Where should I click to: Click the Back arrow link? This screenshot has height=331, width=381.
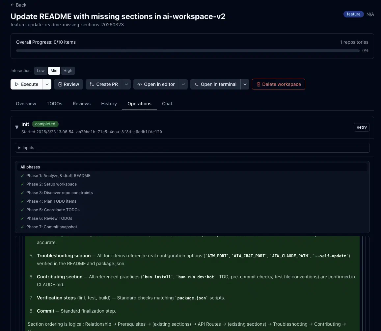(x=18, y=5)
